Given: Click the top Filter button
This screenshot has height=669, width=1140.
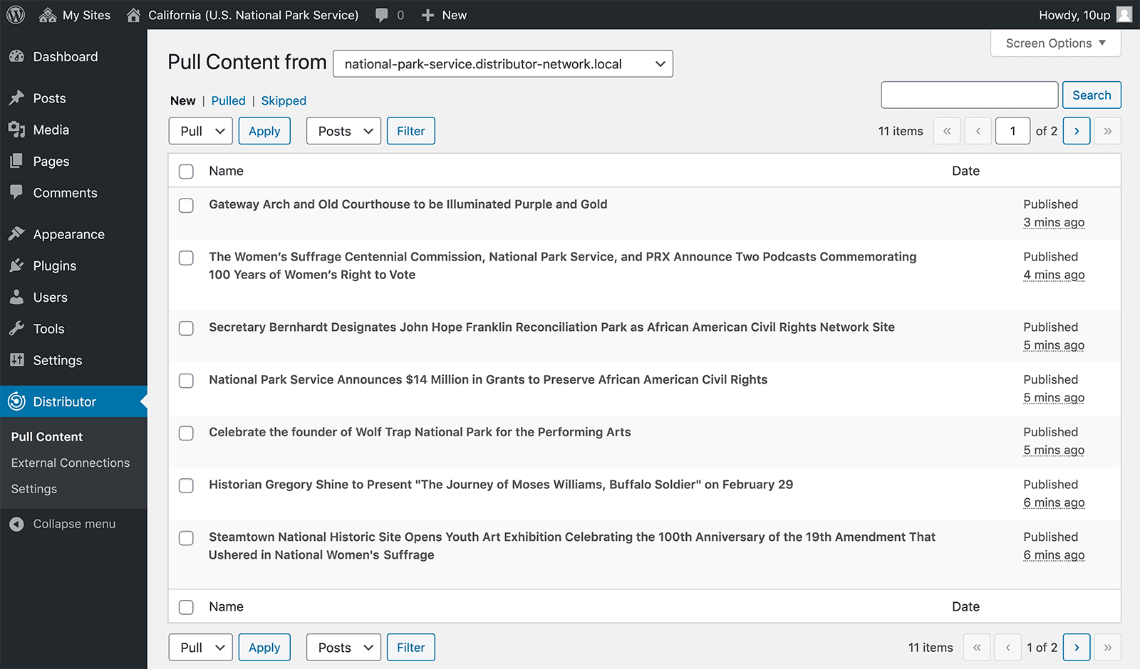Looking at the screenshot, I should [x=411, y=131].
